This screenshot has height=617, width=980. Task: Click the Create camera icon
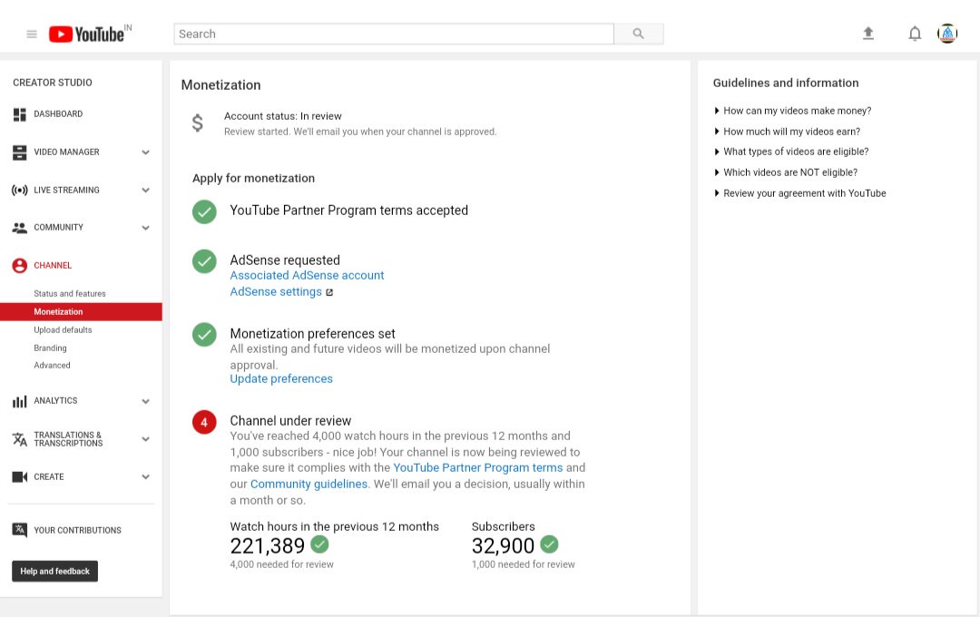coord(19,477)
